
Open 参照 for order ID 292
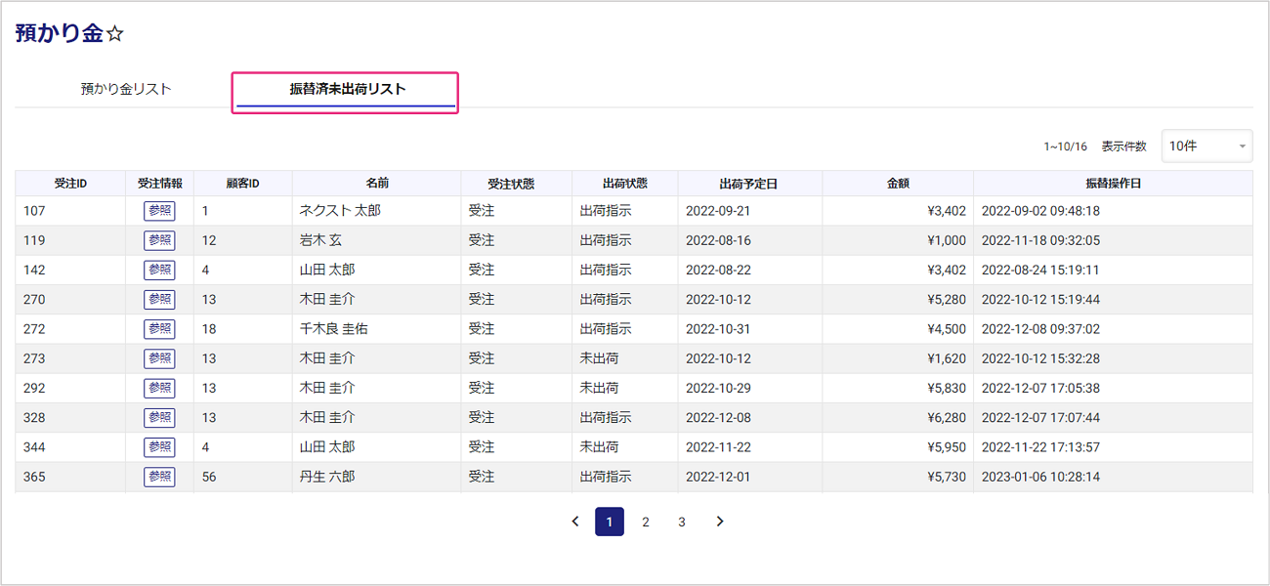click(x=159, y=388)
